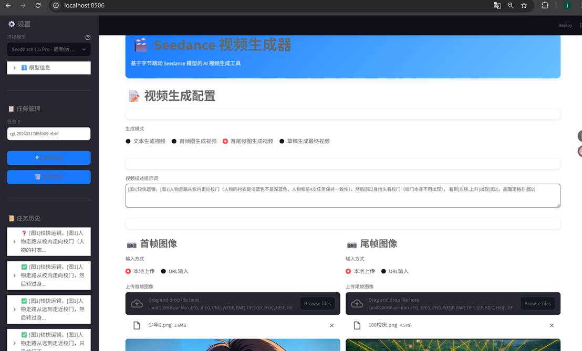The image size is (582, 351).
Task: Open the translate page icon in address bar
Action: 497,5
